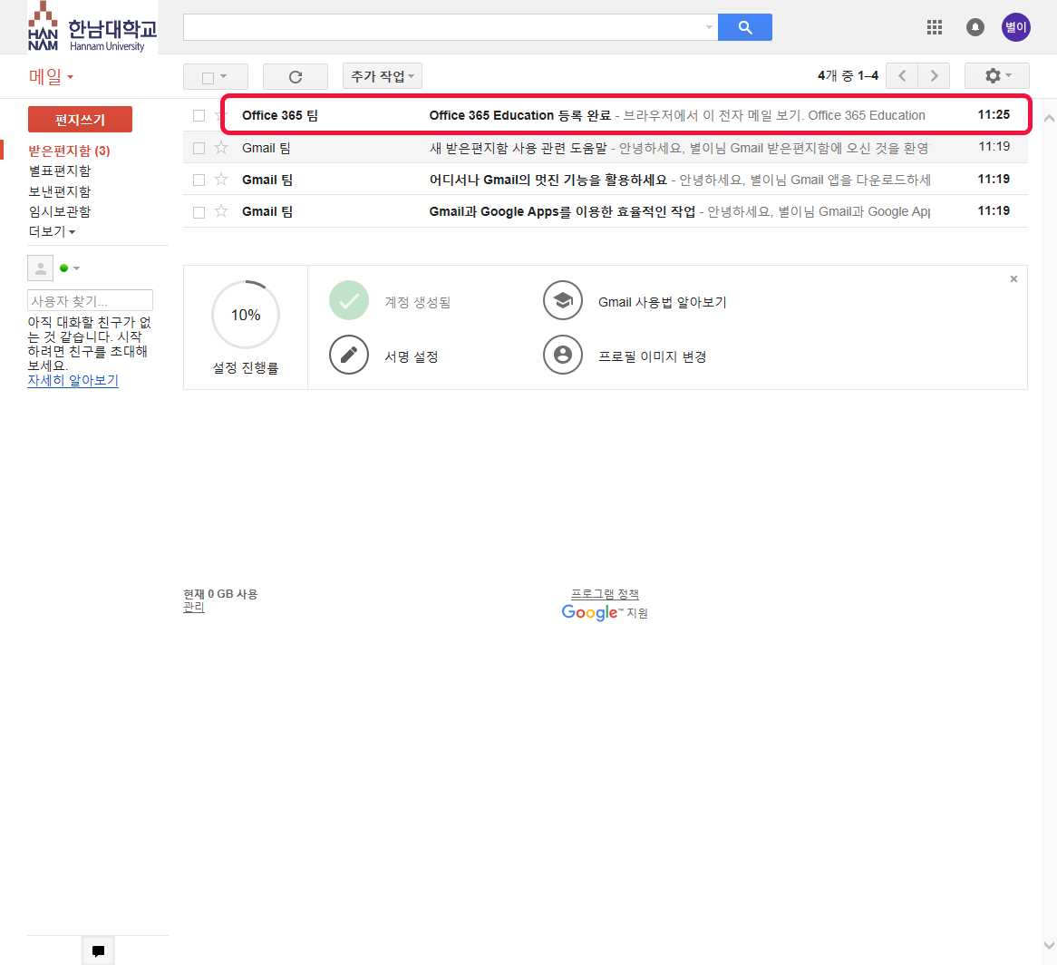Click the purple 별이 account avatar
This screenshot has height=965, width=1057.
(1015, 27)
